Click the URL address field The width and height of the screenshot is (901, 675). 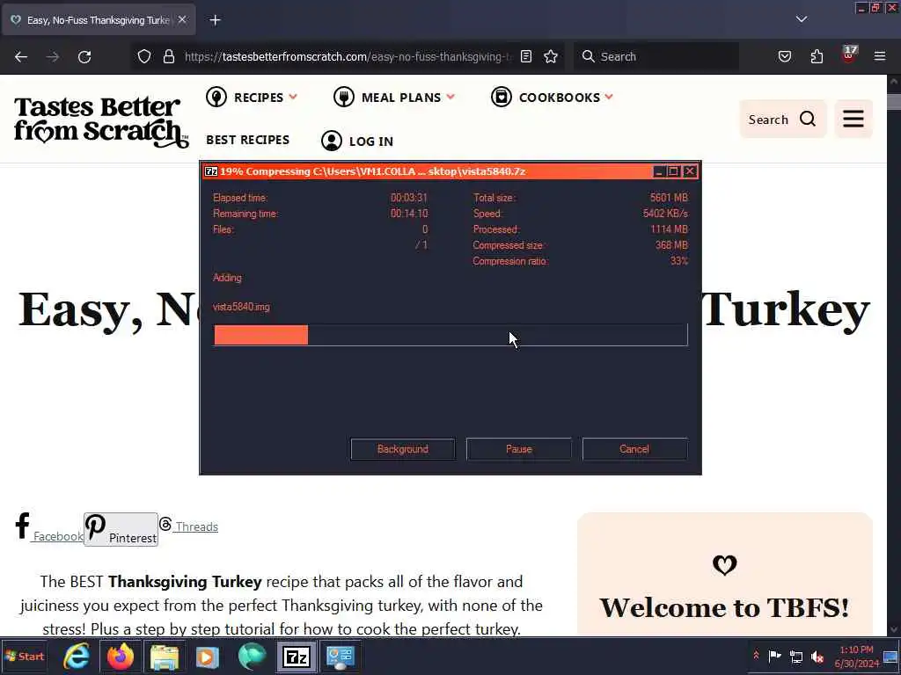(x=347, y=56)
